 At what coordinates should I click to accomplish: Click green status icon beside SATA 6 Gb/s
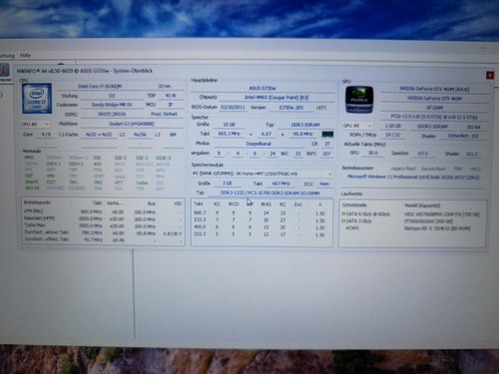(343, 213)
